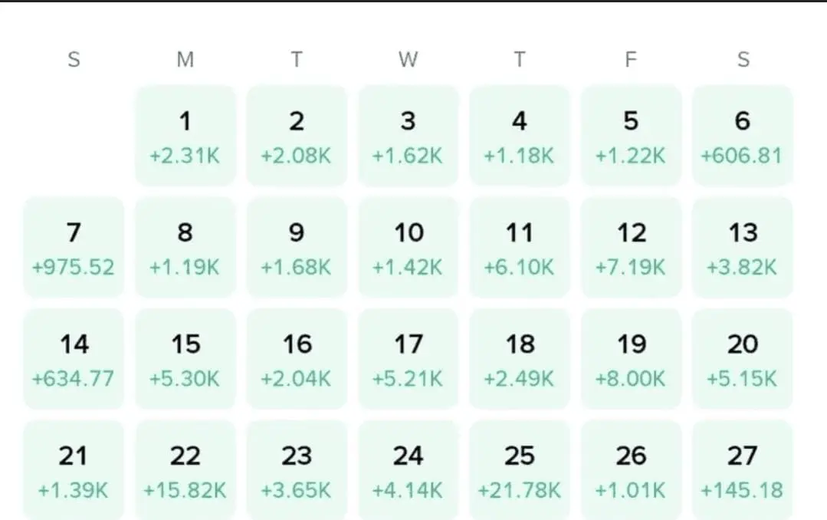Select day 13 showing +3.82K
827x520 pixels.
pyautogui.click(x=743, y=248)
